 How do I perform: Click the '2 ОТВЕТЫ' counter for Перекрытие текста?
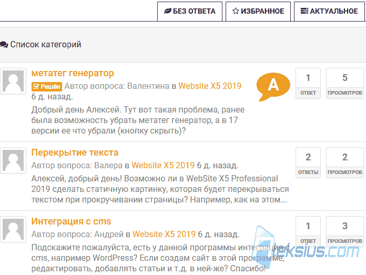308,162
